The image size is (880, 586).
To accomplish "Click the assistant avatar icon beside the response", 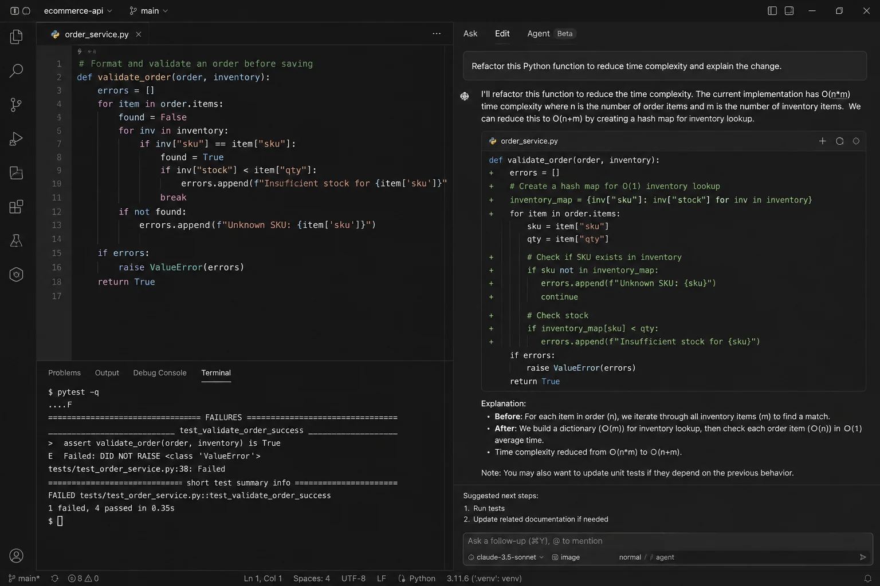I will tap(465, 97).
